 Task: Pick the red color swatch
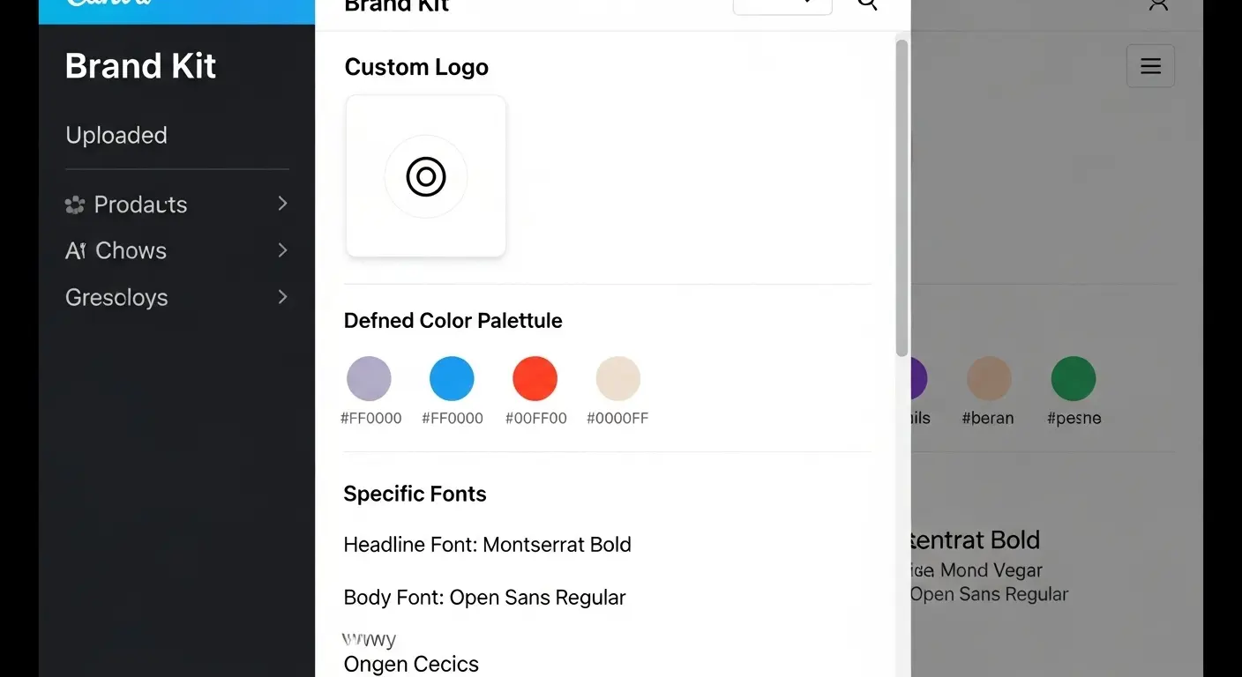click(535, 379)
